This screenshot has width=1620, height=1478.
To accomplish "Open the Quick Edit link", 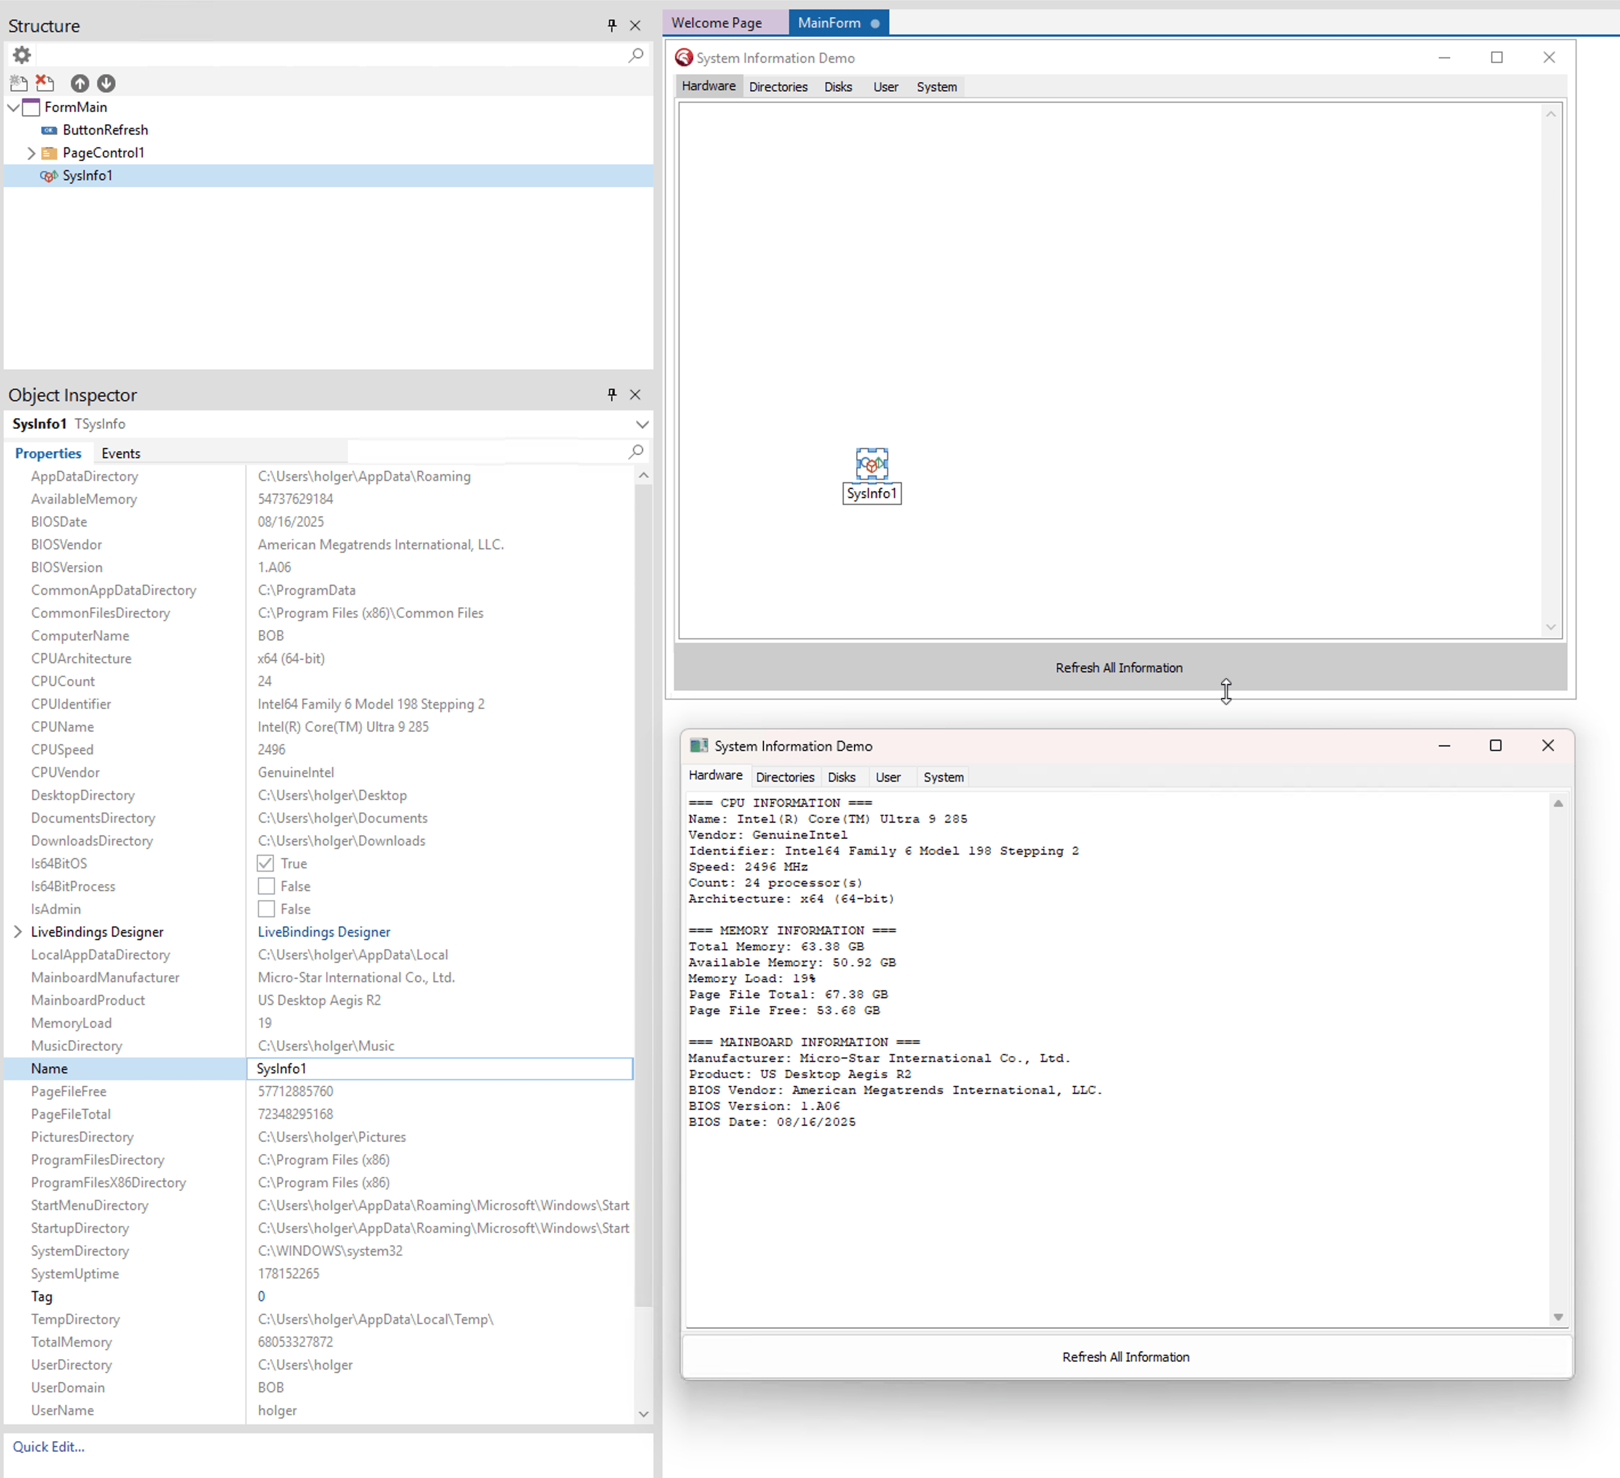I will pyautogui.click(x=49, y=1446).
